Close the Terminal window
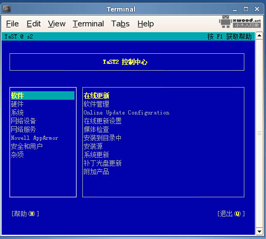This screenshot has height=239, width=266. pyautogui.click(x=257, y=9)
